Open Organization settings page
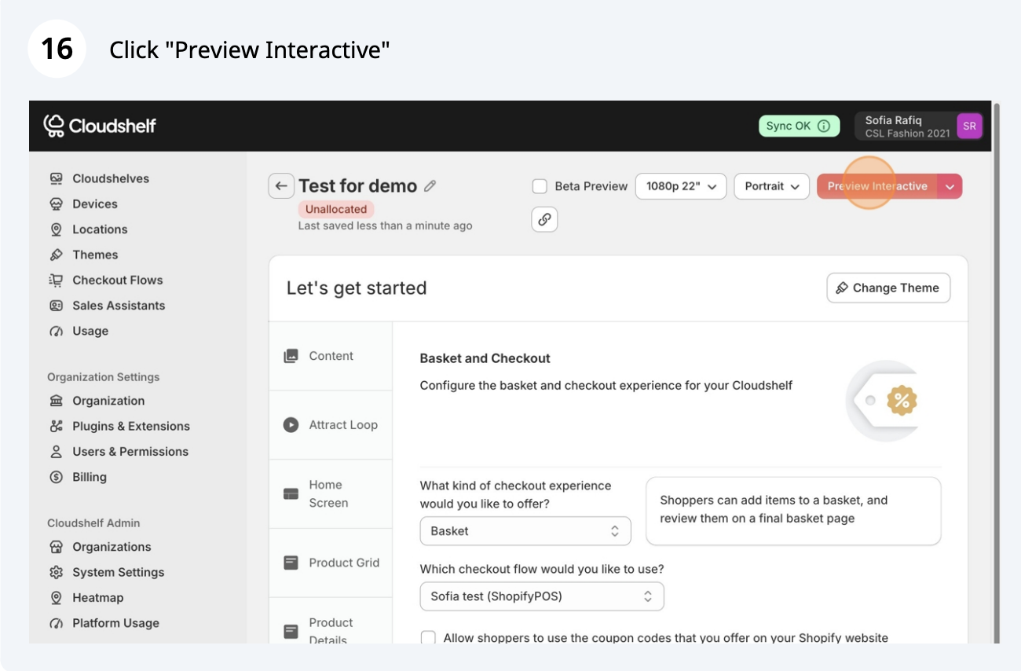 [108, 401]
